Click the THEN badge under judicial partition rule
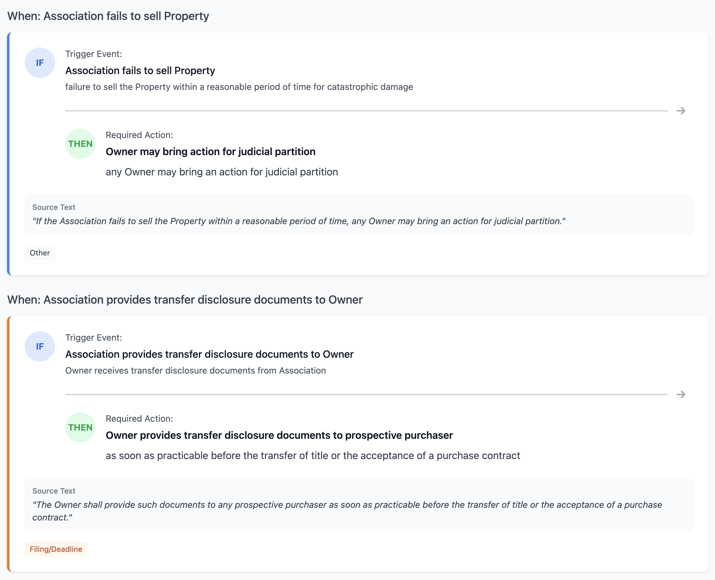The image size is (715, 580). coord(80,144)
